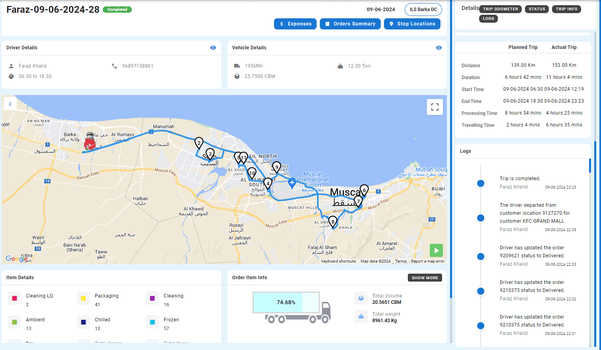Click the cube icon beside 25.7500 CBM
This screenshot has width=601, height=350.
[237, 76]
